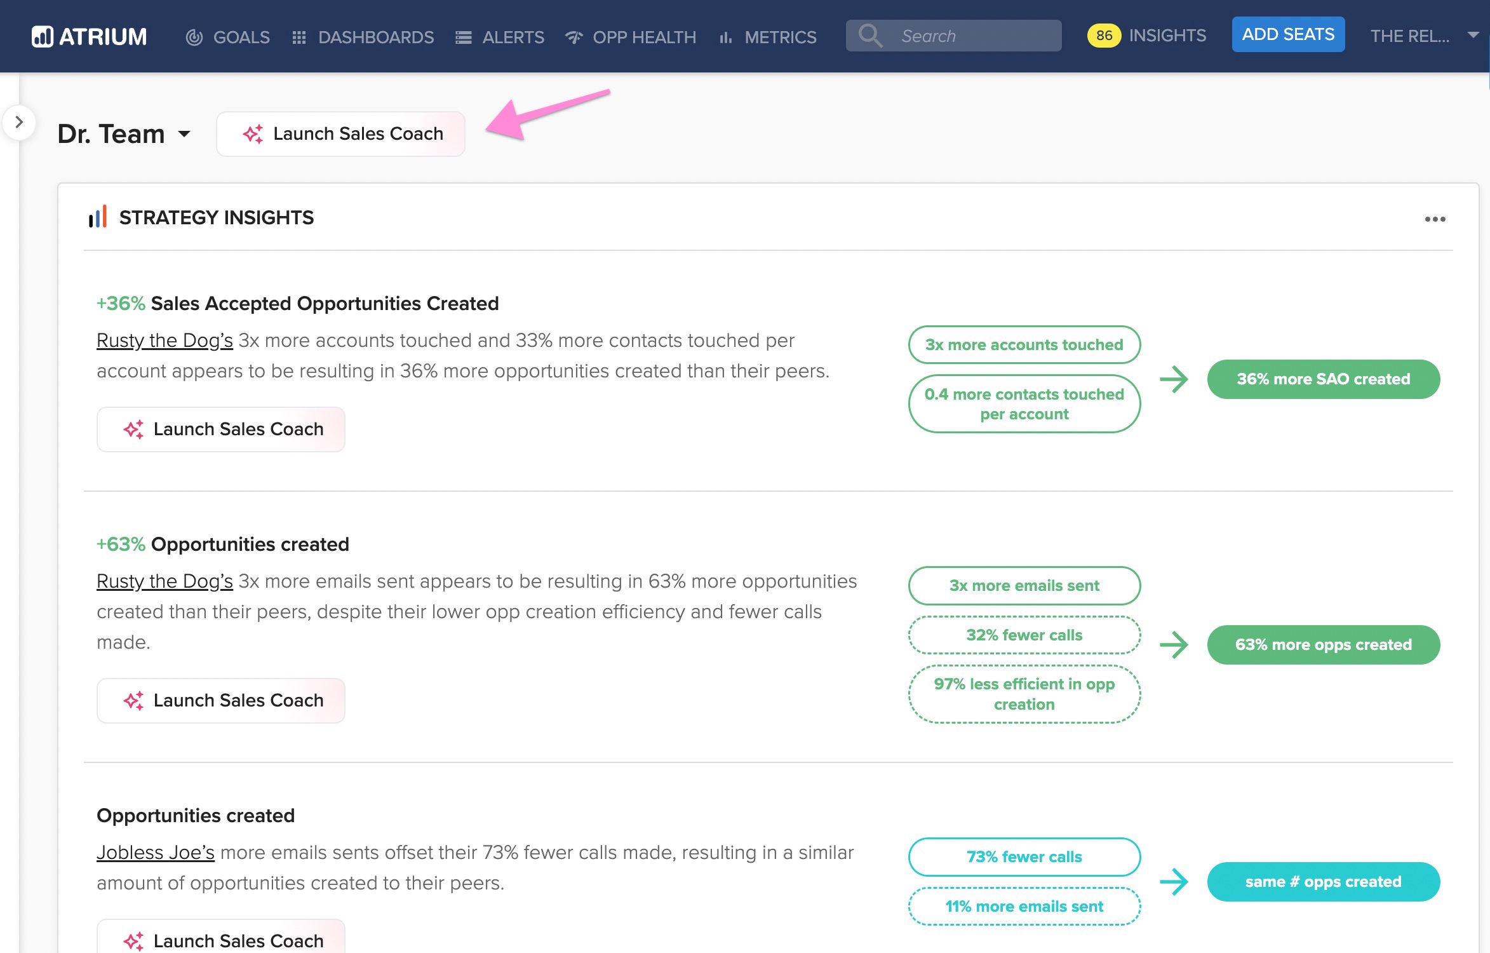Open the Metrics page
This screenshot has width=1490, height=953.
coord(768,37)
